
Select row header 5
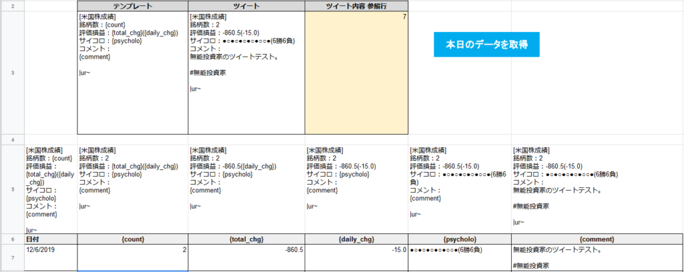pos(12,189)
